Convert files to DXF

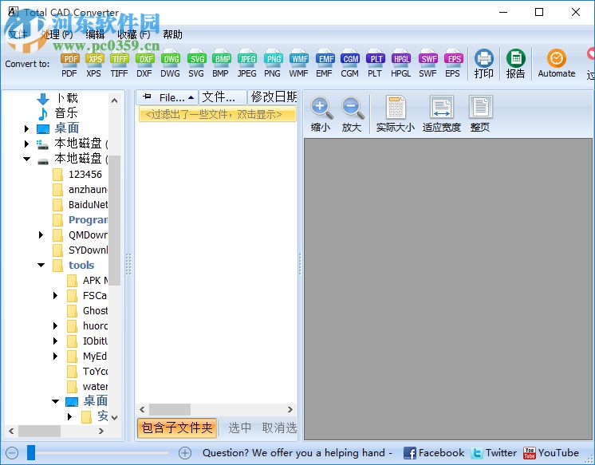tap(144, 64)
